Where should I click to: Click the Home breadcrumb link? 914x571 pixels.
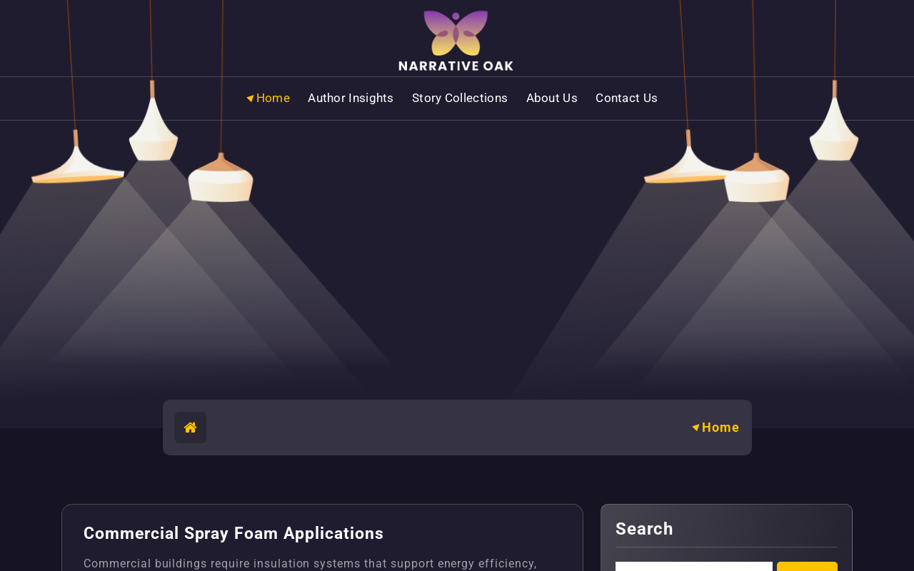pyautogui.click(x=715, y=428)
